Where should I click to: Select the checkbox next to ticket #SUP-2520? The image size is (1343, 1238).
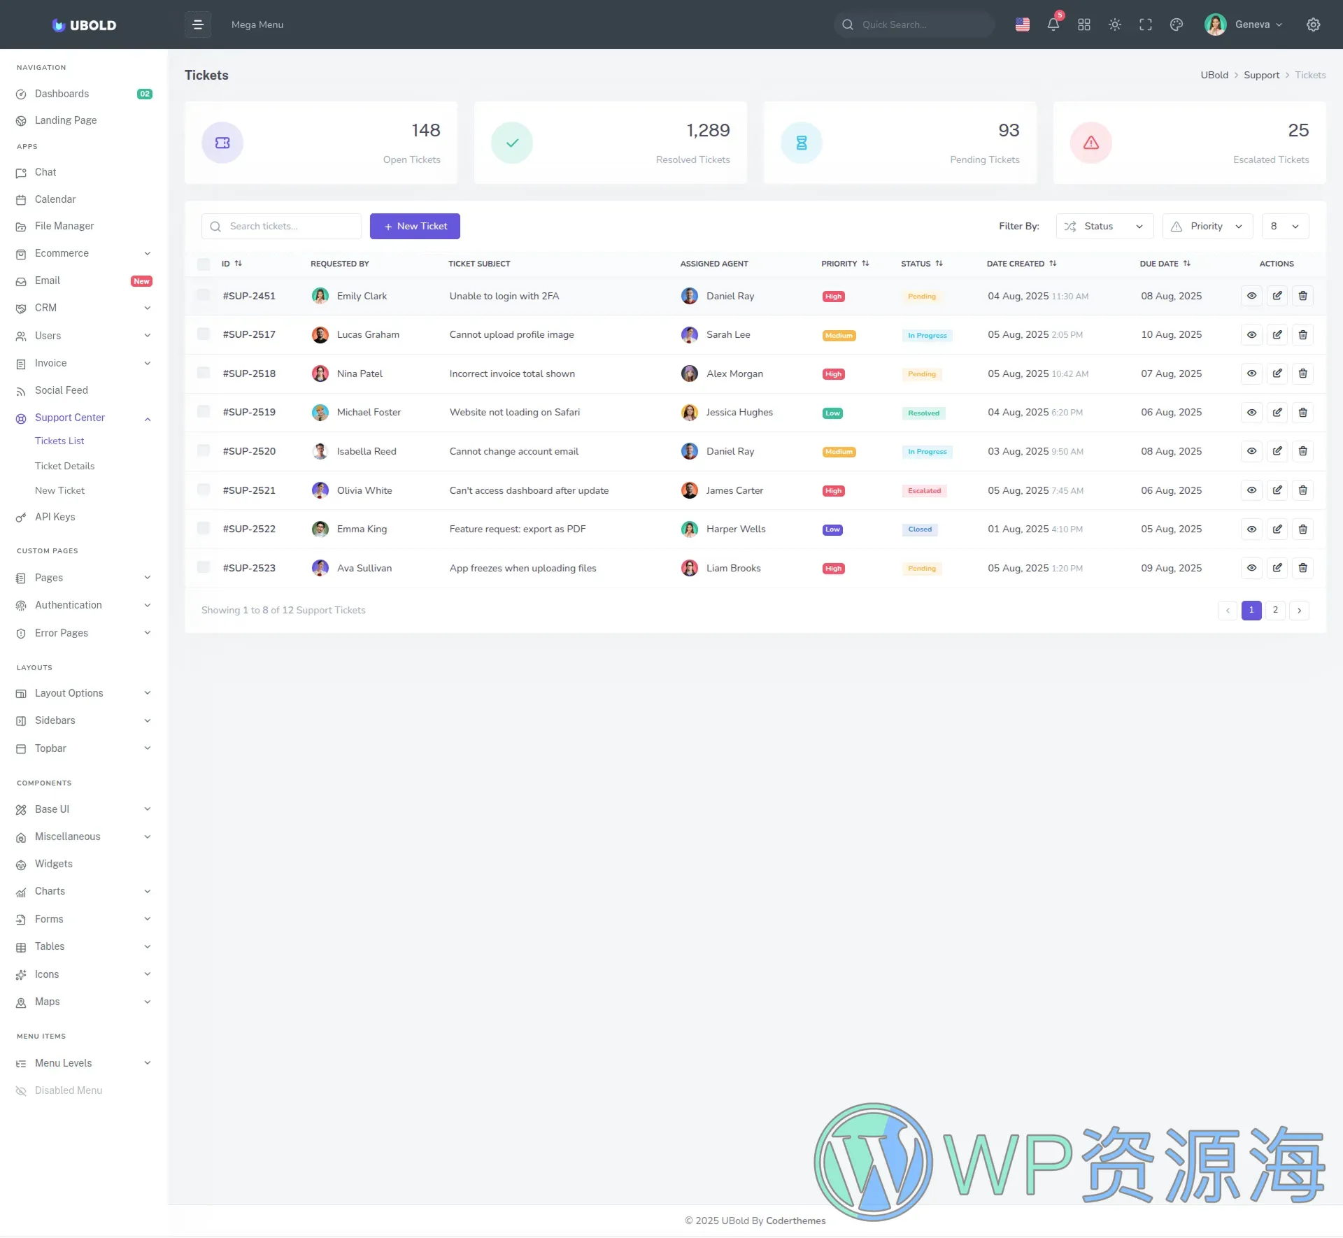204,450
